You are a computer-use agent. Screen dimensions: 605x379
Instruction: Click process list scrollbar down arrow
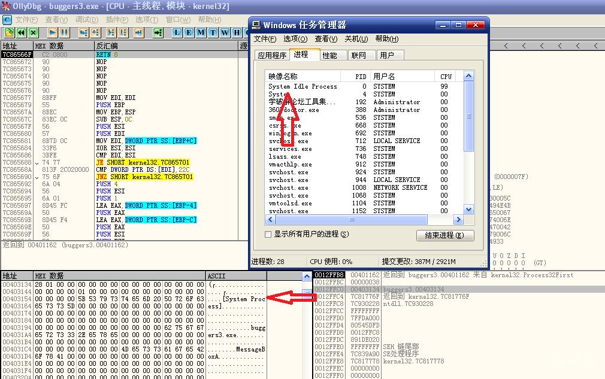pos(469,210)
